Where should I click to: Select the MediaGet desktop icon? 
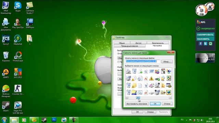[x=18, y=40]
